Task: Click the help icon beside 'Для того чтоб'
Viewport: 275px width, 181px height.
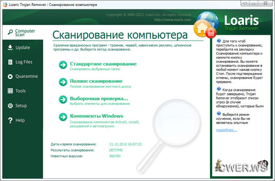Action: [x=219, y=41]
